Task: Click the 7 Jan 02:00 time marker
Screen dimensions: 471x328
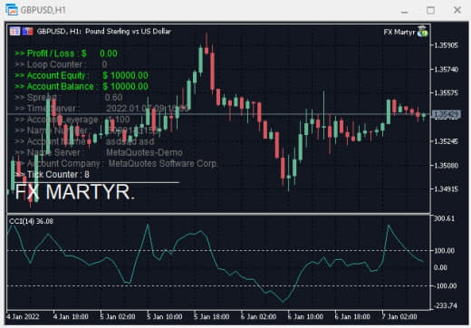Action: coord(399,316)
